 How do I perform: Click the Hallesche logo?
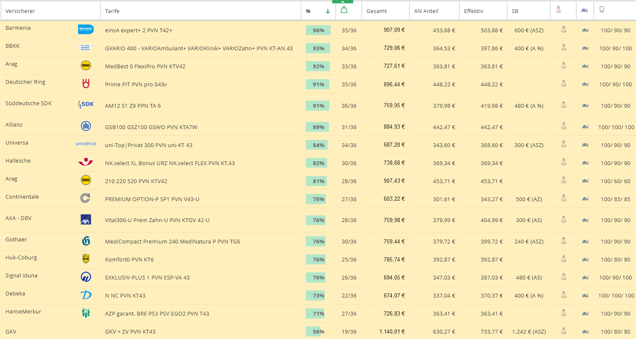coord(86,162)
